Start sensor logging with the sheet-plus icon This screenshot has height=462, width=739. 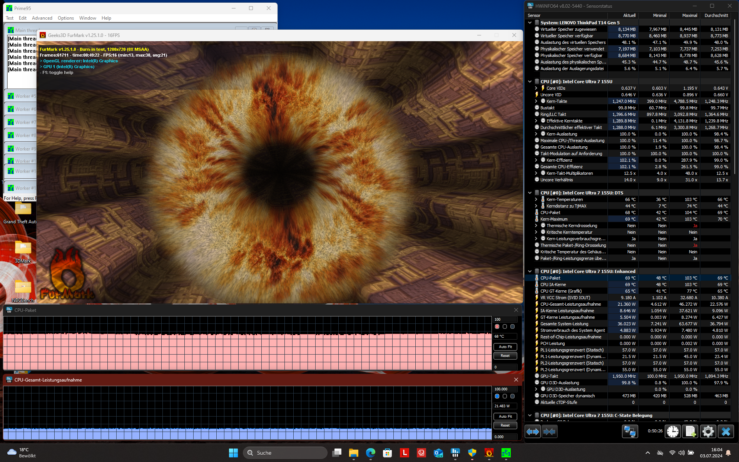point(690,432)
